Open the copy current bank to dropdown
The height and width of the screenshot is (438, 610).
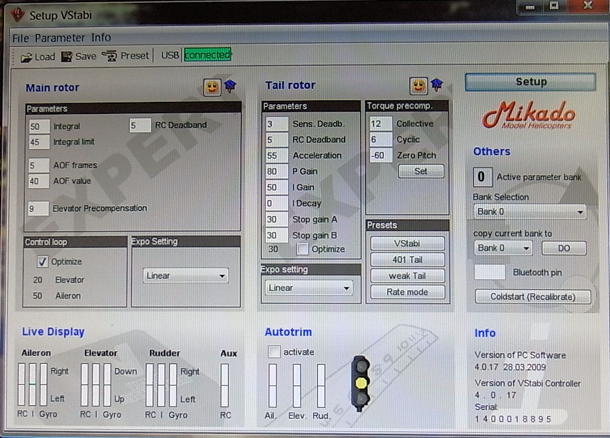pyautogui.click(x=503, y=248)
